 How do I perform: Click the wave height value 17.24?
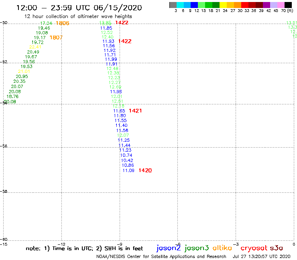point(46,23)
